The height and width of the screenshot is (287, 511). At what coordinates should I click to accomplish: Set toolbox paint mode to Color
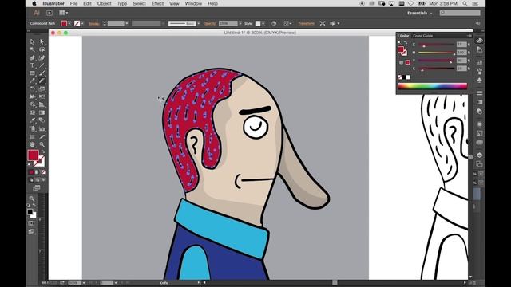click(x=31, y=172)
